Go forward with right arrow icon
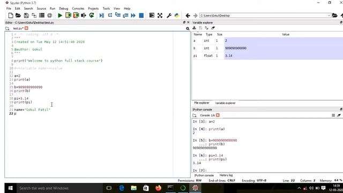This screenshot has width=343, height=193. pyautogui.click(x=195, y=16)
